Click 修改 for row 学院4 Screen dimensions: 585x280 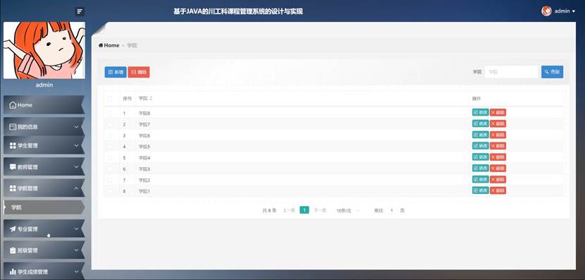pyautogui.click(x=480, y=157)
